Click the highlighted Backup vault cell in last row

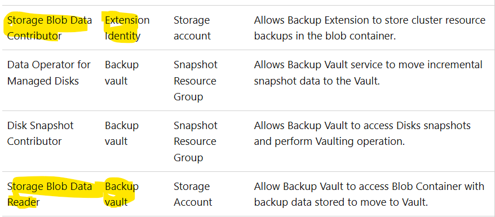tap(122, 194)
